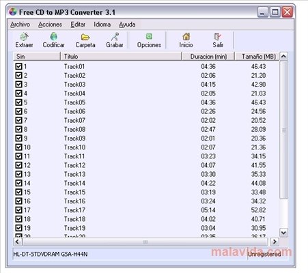Open the Archivo menu
Viewport: 308px width, 273px height.
tap(20, 25)
